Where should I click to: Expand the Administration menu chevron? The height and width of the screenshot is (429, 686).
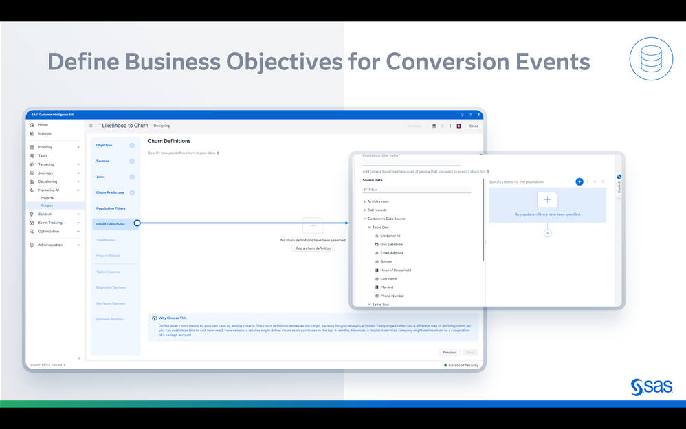pos(78,245)
